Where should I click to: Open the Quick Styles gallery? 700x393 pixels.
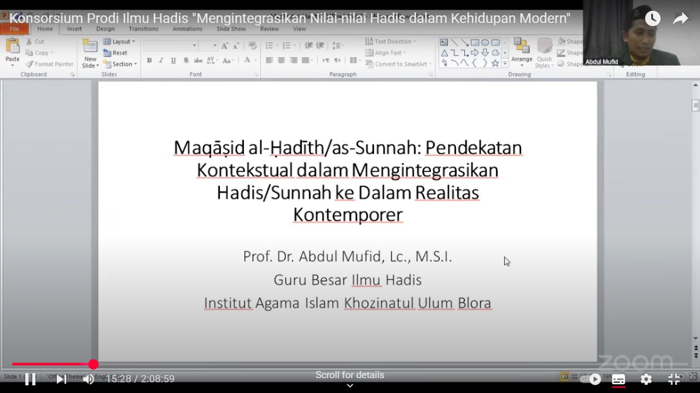544,53
